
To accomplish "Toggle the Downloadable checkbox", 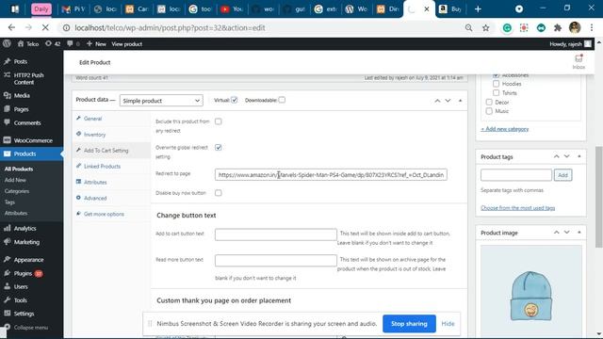I will tap(282, 100).
